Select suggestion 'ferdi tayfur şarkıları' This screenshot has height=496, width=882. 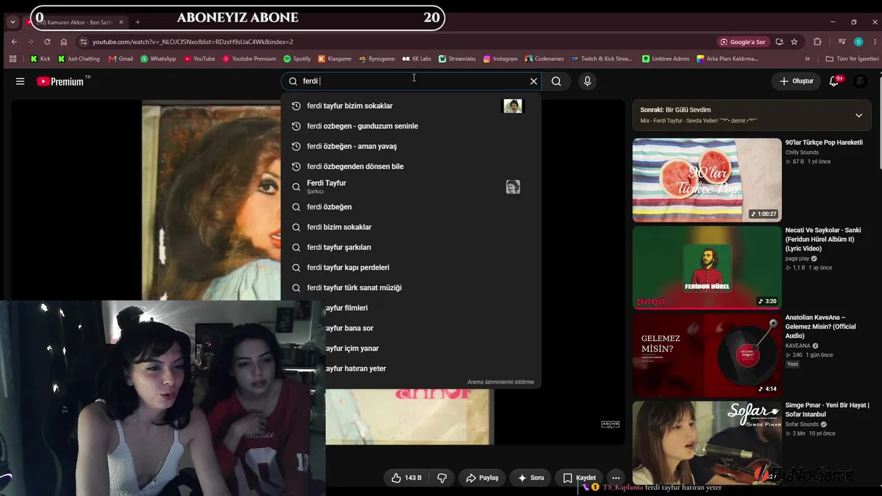(x=411, y=247)
